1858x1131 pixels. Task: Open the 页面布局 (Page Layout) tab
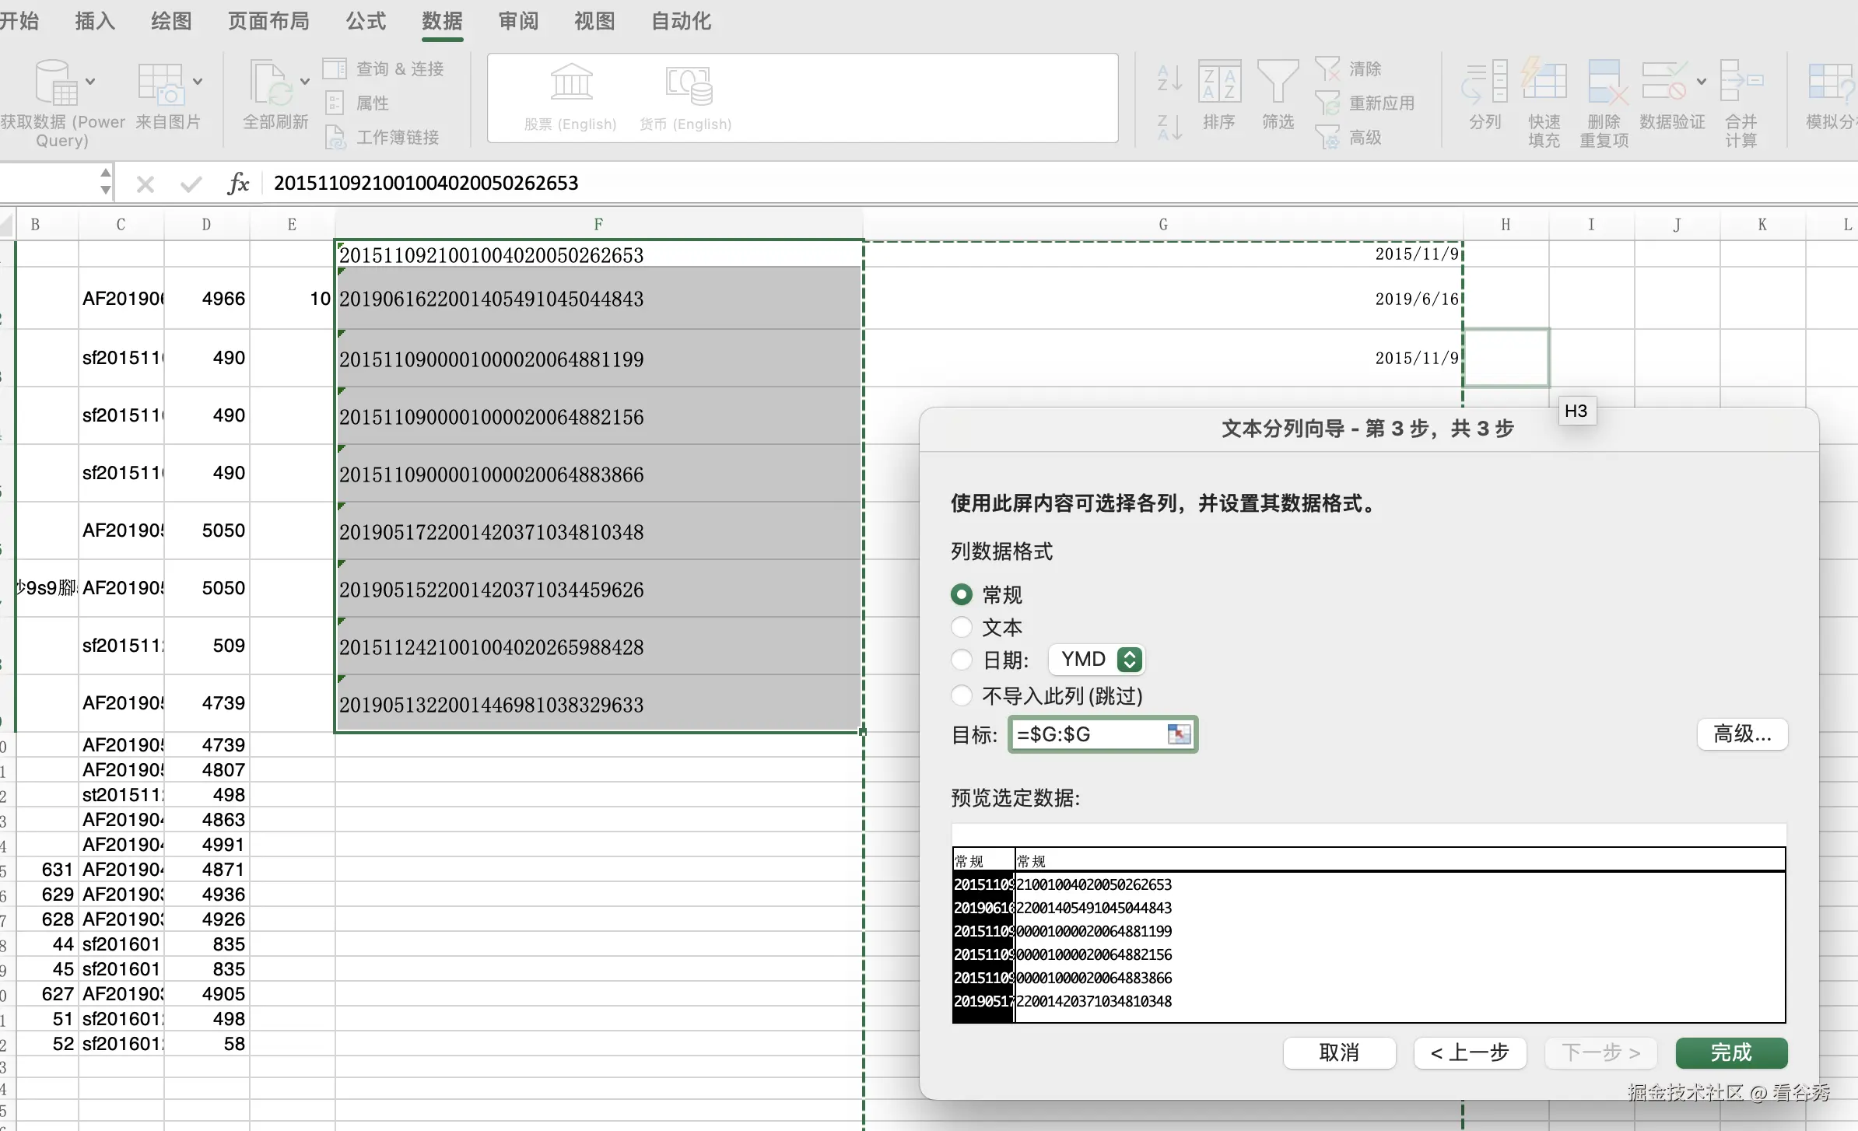tap(268, 21)
